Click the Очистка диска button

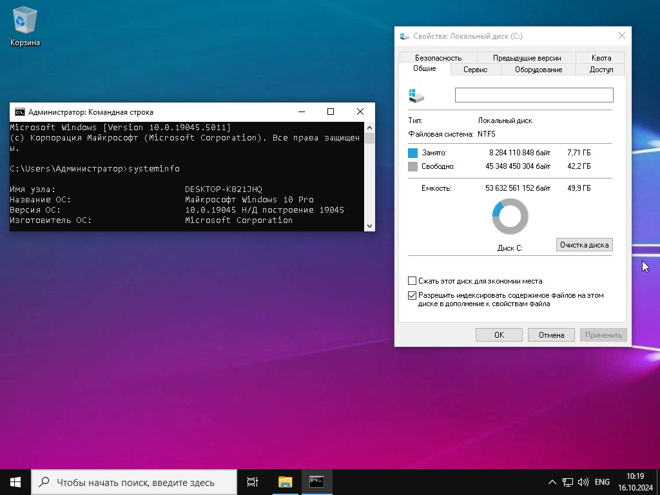coord(584,244)
